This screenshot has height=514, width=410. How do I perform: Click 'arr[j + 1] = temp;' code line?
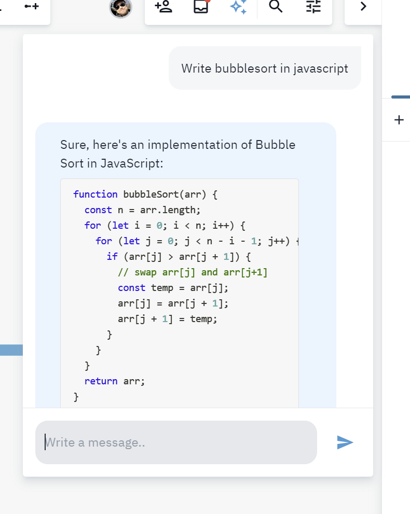coord(167,319)
